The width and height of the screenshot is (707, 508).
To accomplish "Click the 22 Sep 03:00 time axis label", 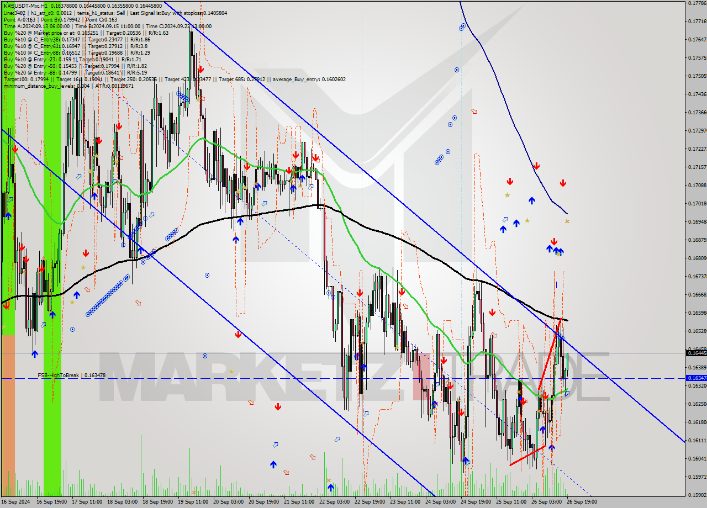I will point(334,502).
